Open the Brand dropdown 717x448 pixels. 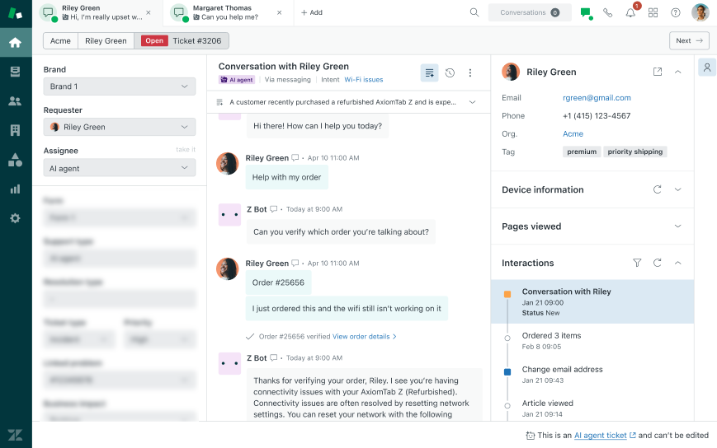pyautogui.click(x=120, y=86)
